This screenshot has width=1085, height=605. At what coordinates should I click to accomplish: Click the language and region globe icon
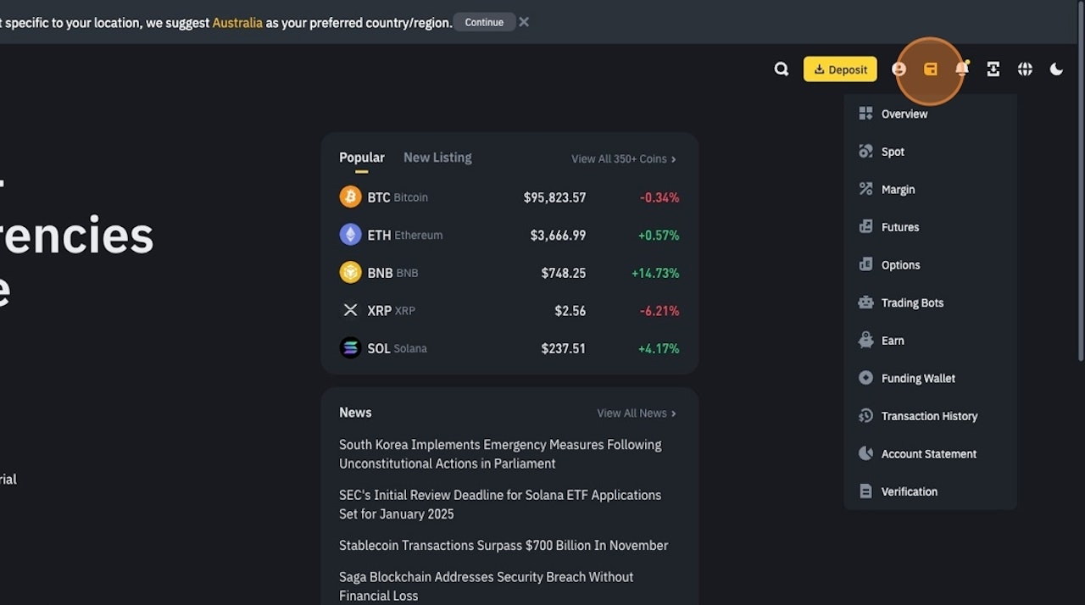(1025, 69)
